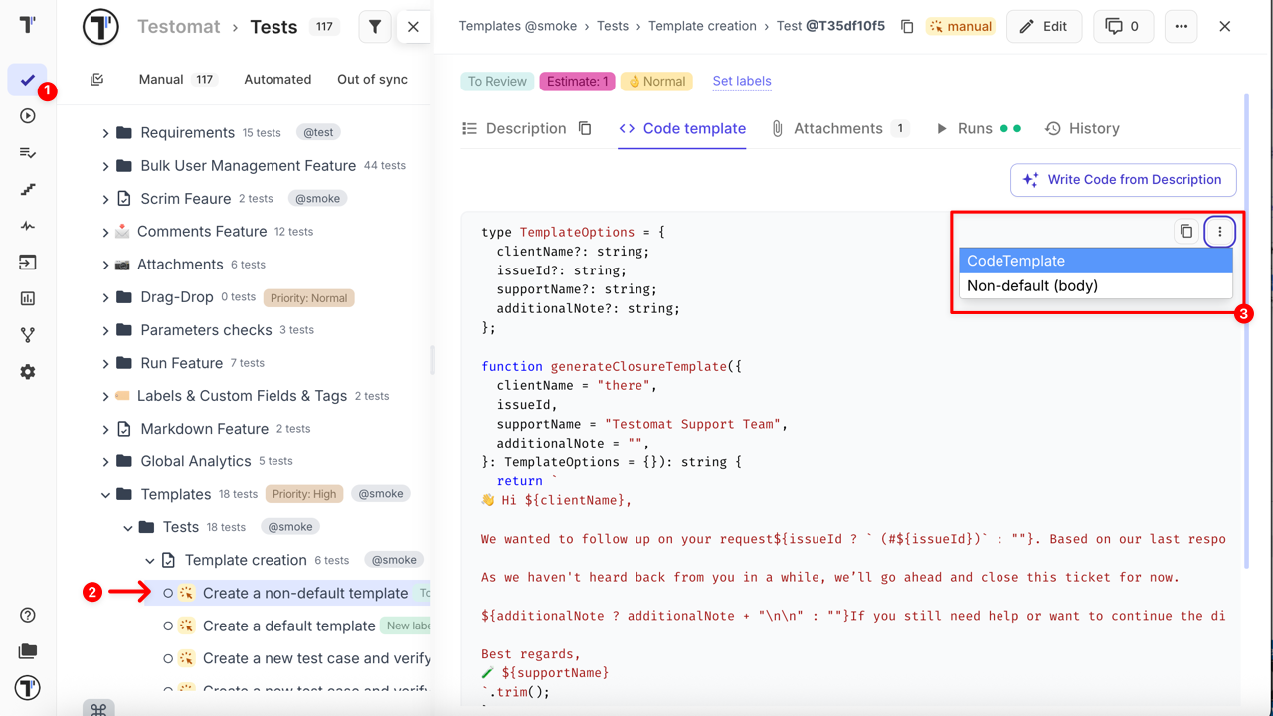The image size is (1273, 716).
Task: Copy the code snippet using copy icon
Action: tap(1185, 230)
